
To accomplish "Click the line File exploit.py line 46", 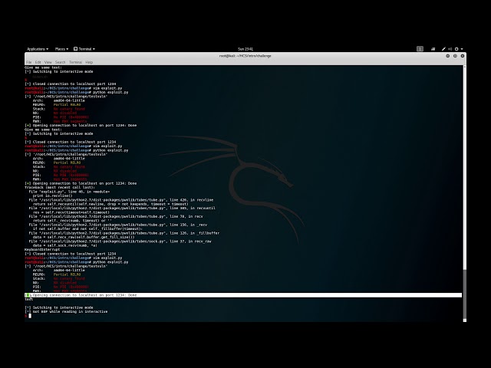I will pos(69,192).
